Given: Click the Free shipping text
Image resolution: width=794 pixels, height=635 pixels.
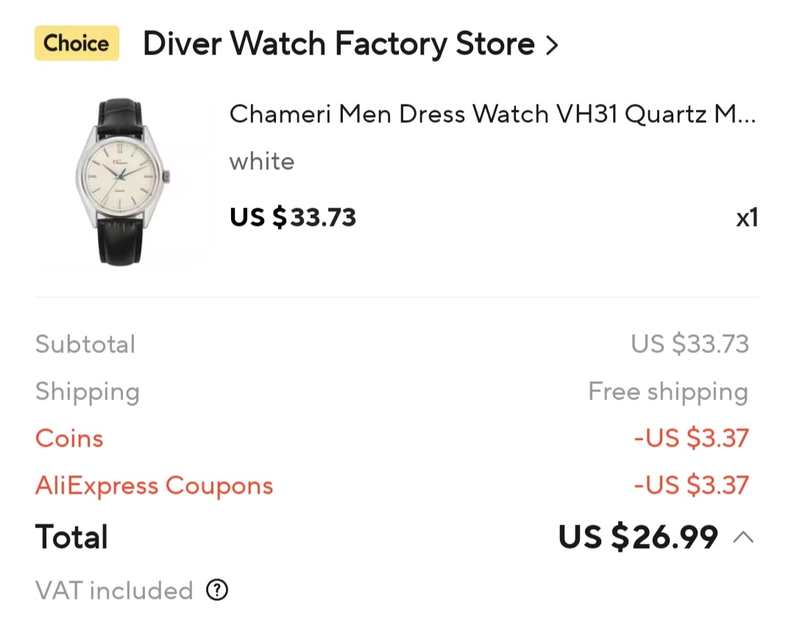Looking at the screenshot, I should point(667,391).
